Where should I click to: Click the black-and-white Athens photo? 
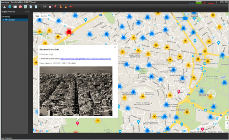click(76, 91)
